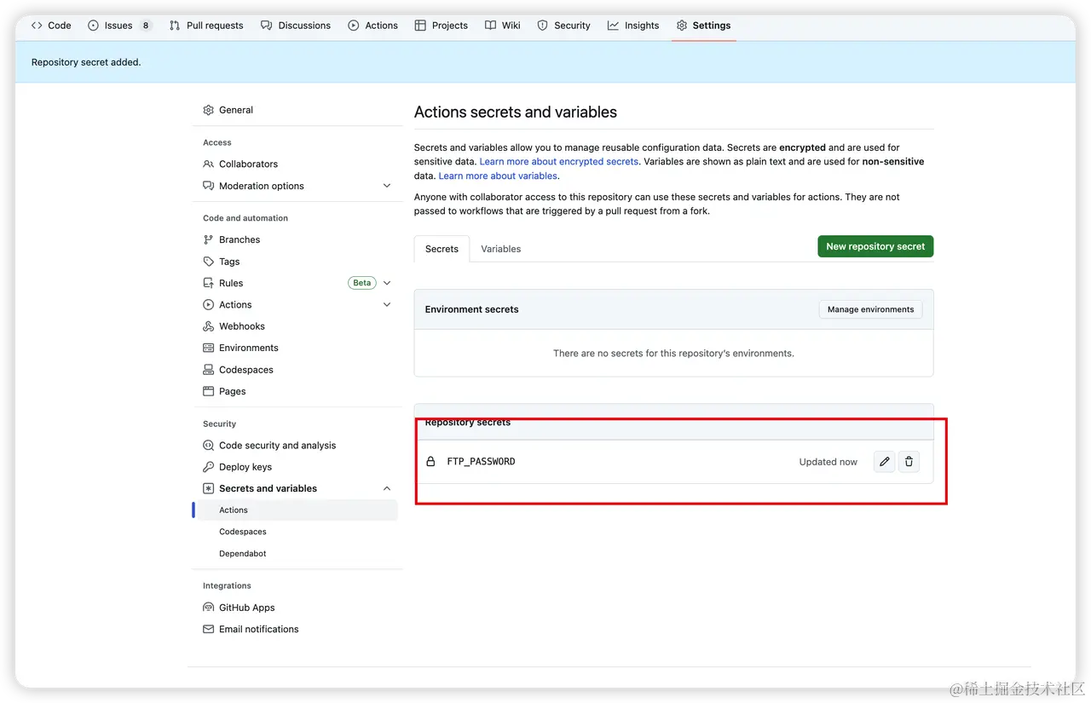Viewport: 1091px width, 703px height.
Task: Click the Environment secrets heading
Action: pyautogui.click(x=471, y=309)
